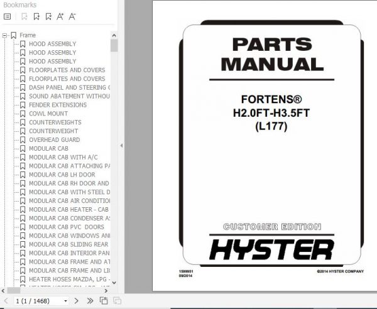Open the MODULAR CAB AIR CONDITION bookmark

(x=69, y=201)
